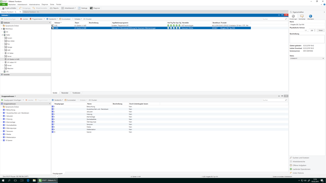The height and width of the screenshot is (183, 326).
Task: Click the Parken button
Action: pos(321,31)
